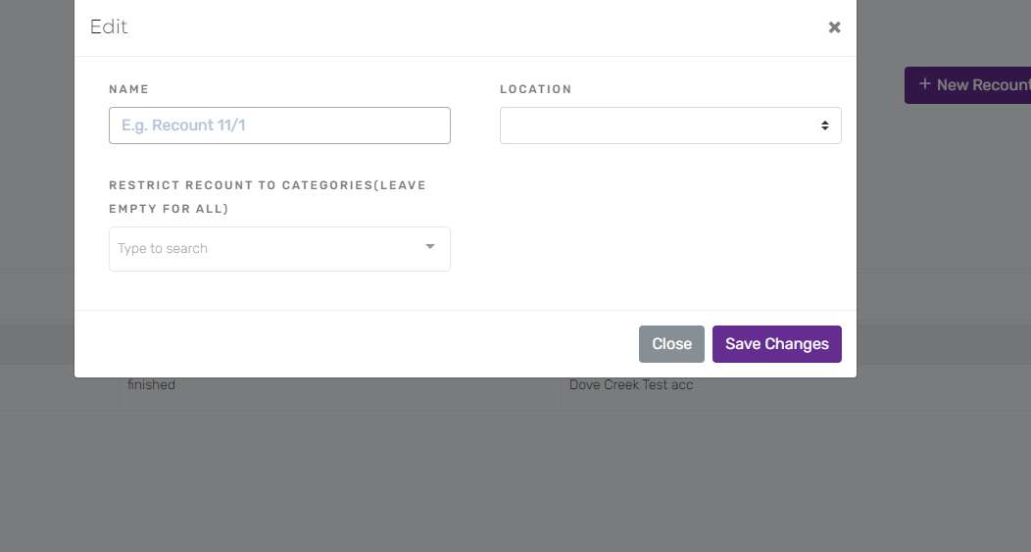Expand the categories list via caret arrow
Screen dimensions: 1031x552
coord(430,246)
